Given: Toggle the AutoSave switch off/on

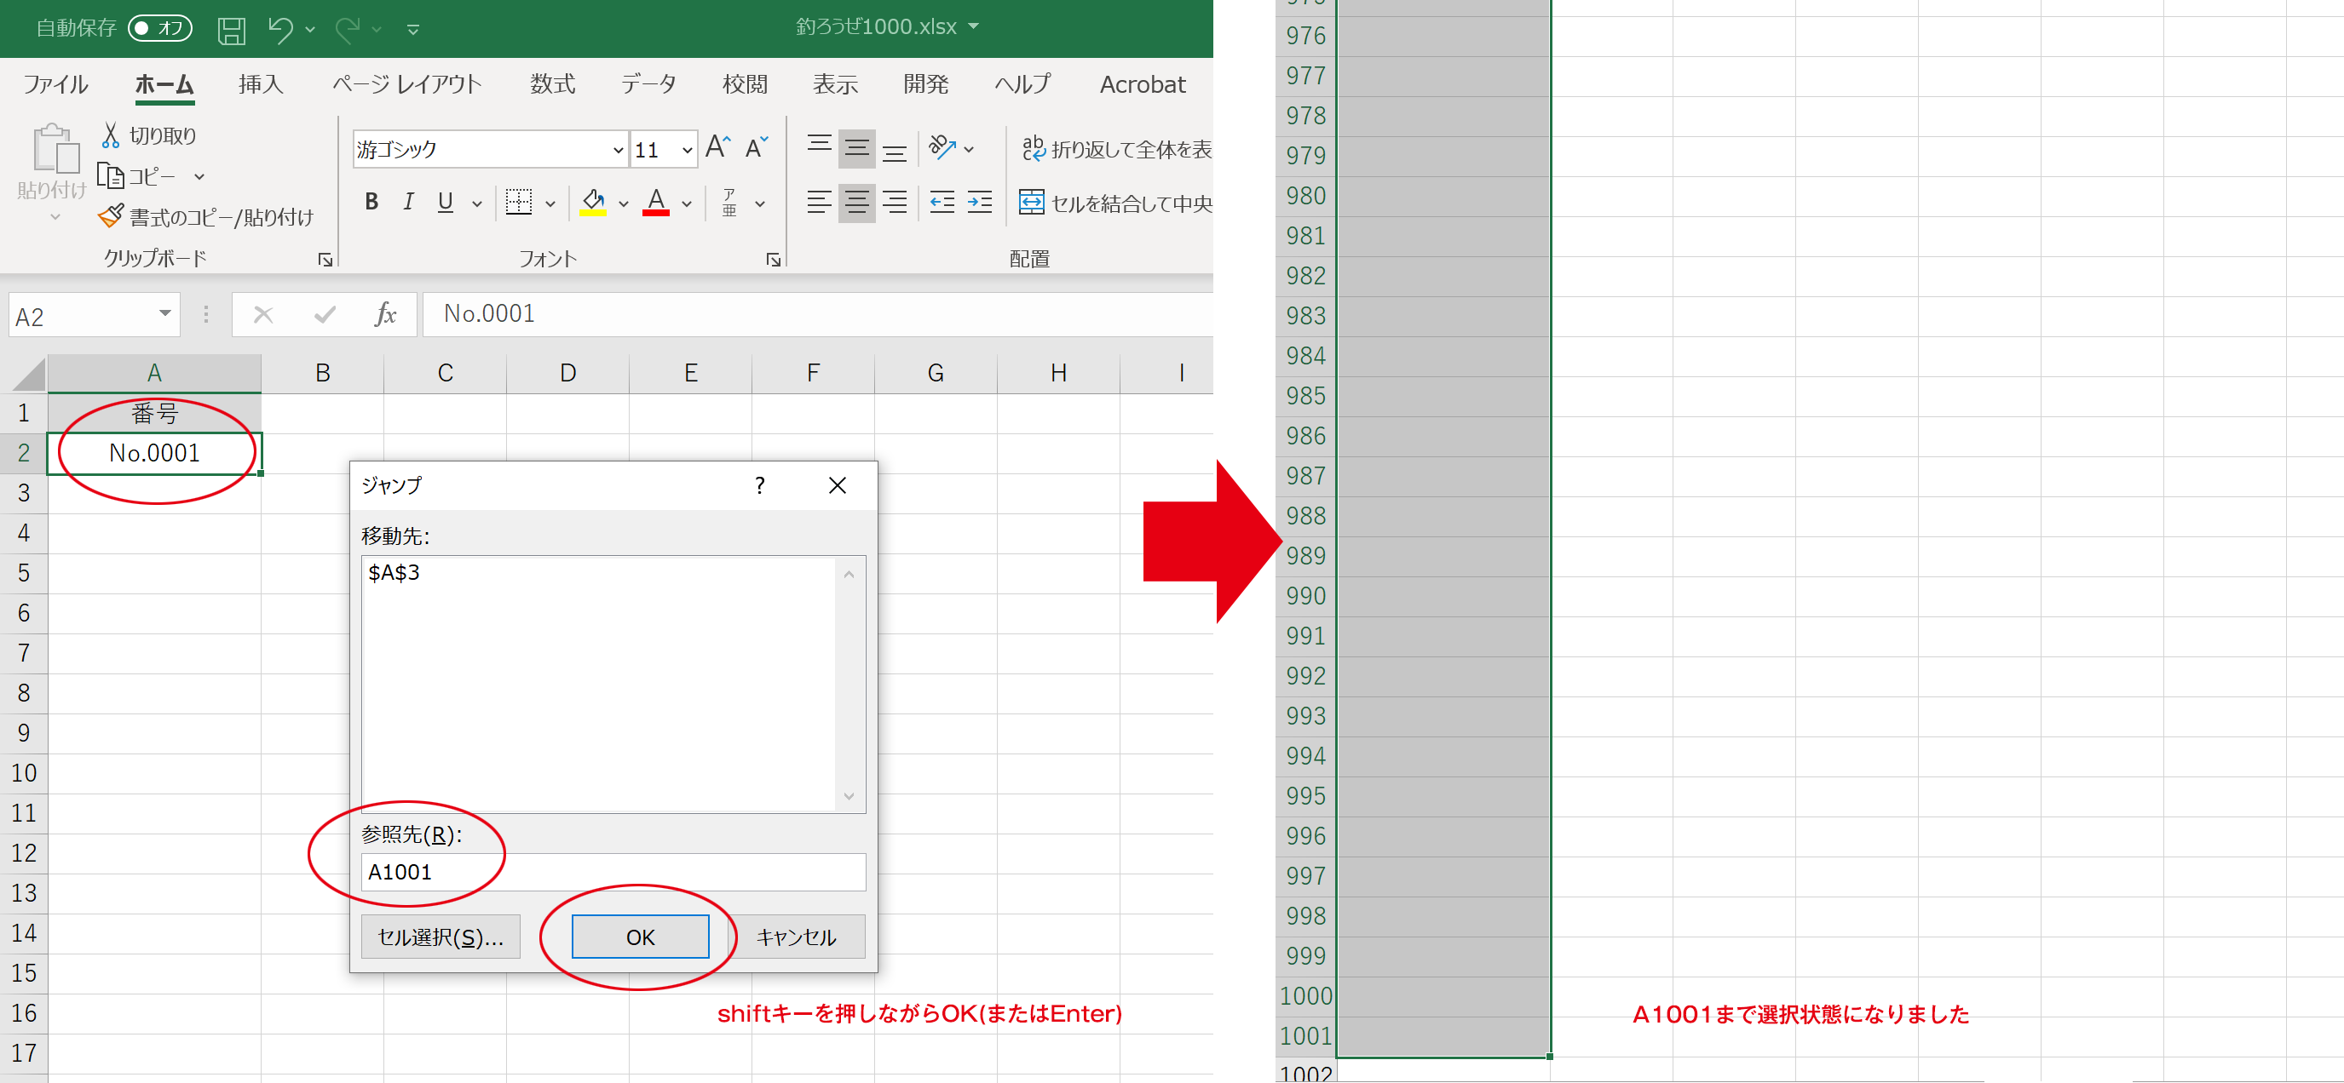Looking at the screenshot, I should coord(160,28).
